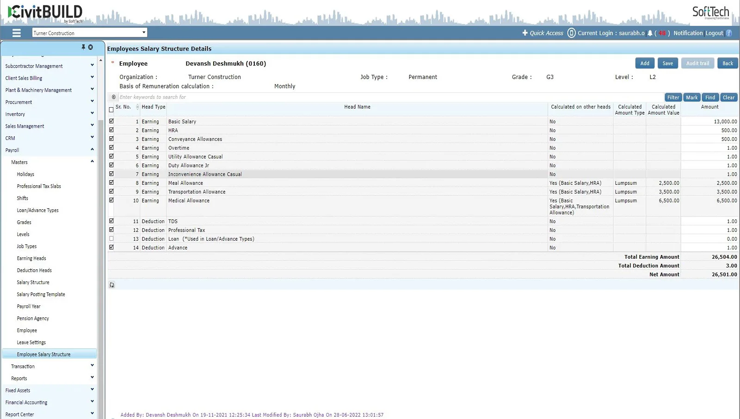The height and width of the screenshot is (419, 740).
Task: Enable the Loan deduction checkbox
Action: click(x=111, y=239)
